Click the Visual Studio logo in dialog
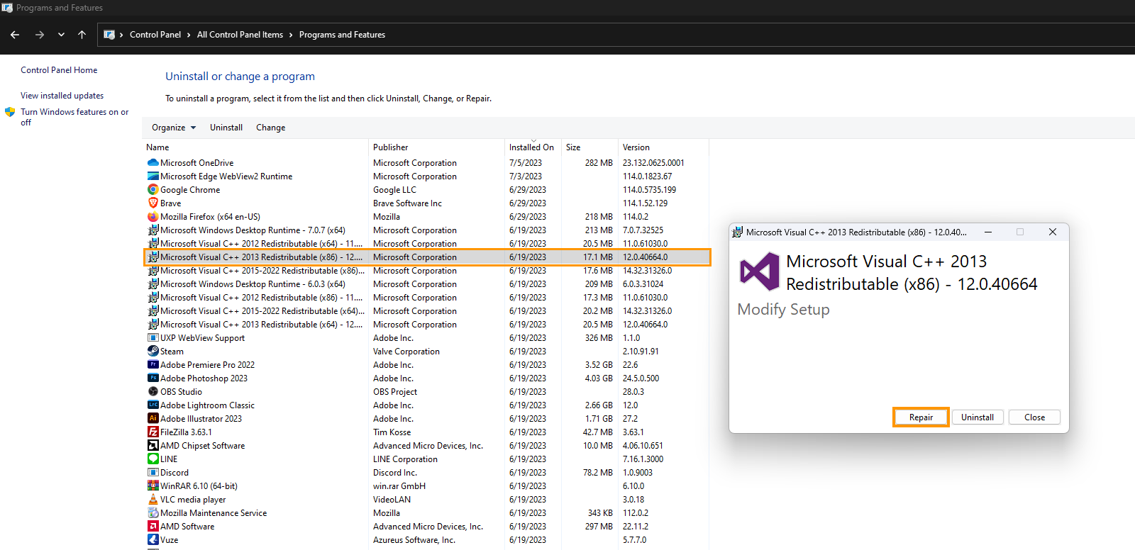The height and width of the screenshot is (550, 1135). coord(760,271)
